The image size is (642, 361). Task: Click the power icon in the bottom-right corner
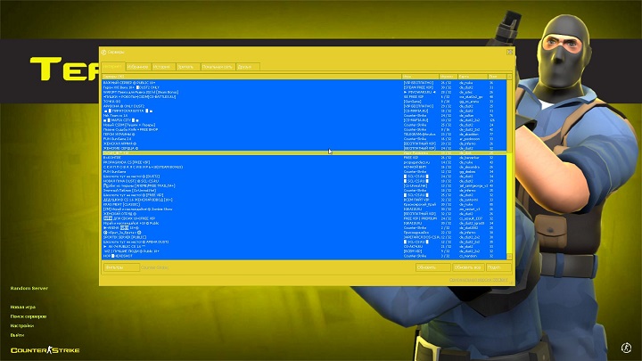tap(630, 349)
